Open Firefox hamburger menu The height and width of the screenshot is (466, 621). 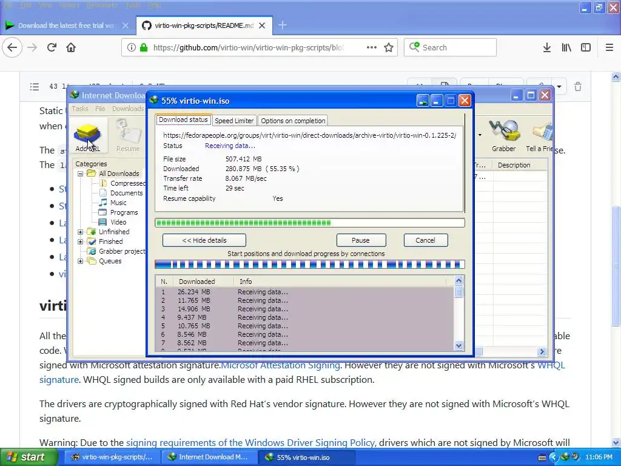pyautogui.click(x=609, y=47)
